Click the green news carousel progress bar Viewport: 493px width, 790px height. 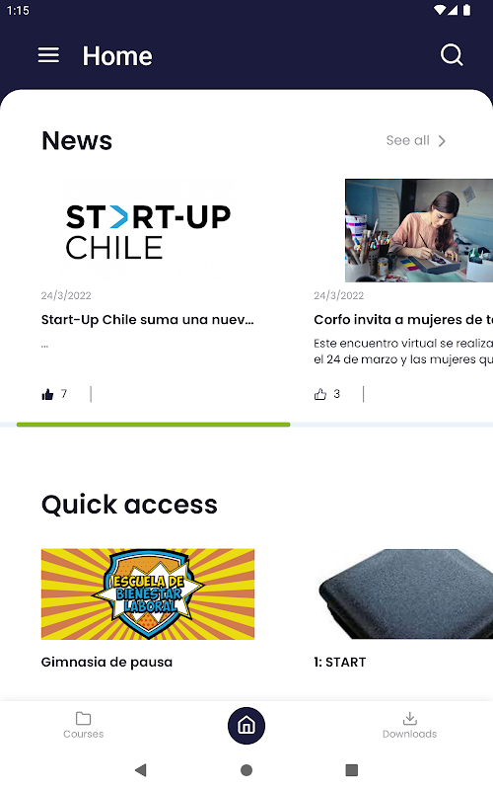[x=154, y=425]
